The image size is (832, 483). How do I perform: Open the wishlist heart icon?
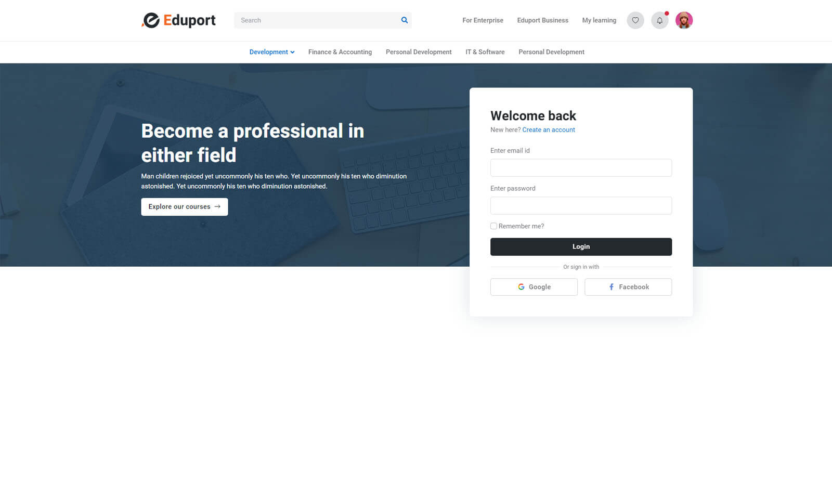point(635,20)
